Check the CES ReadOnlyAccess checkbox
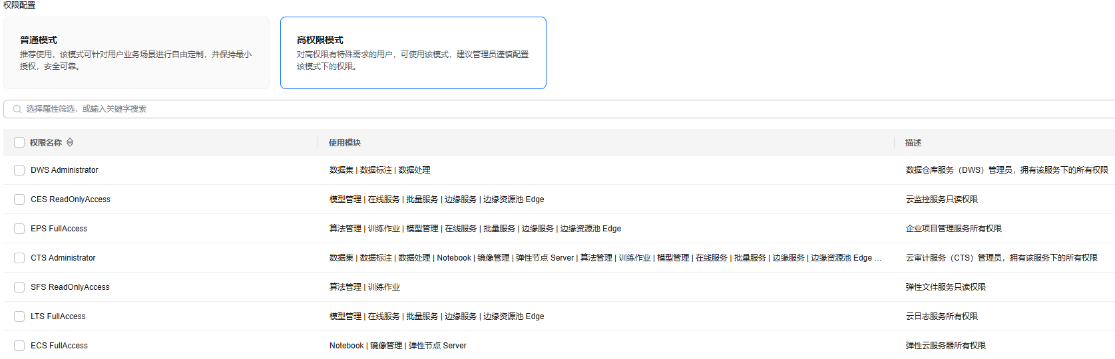1115x359 pixels. pos(19,199)
